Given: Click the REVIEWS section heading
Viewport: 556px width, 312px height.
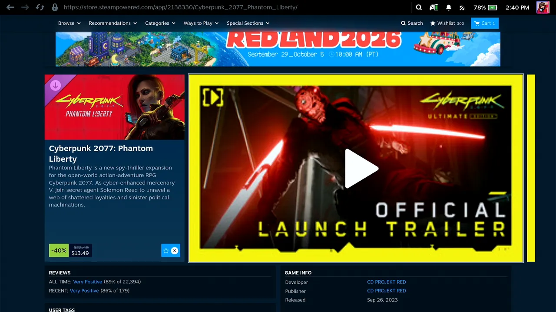Looking at the screenshot, I should point(60,273).
